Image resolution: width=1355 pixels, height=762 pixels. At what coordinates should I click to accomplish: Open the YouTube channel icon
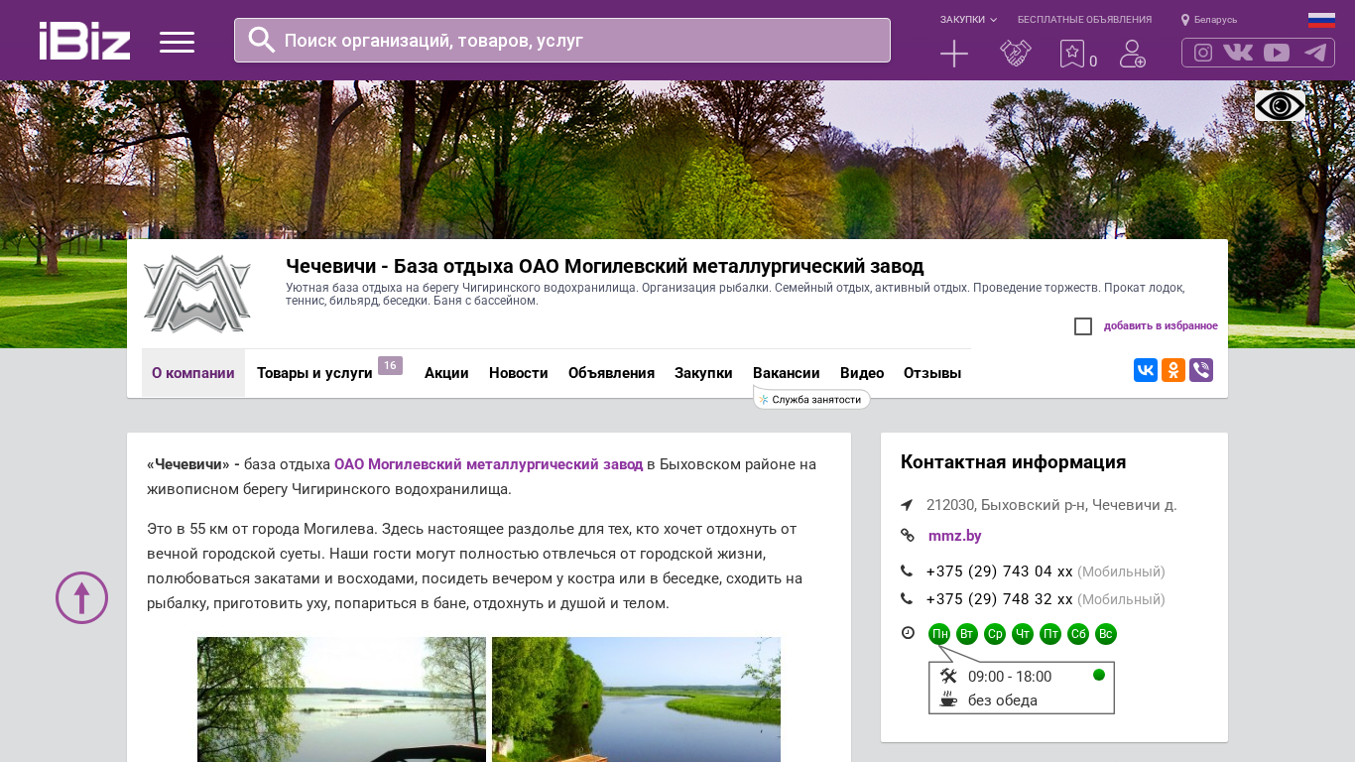(1277, 53)
